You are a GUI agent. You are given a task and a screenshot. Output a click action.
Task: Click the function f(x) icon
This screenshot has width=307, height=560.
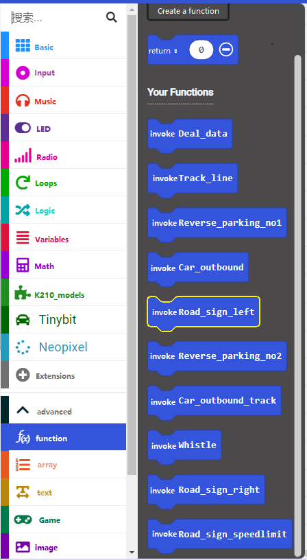pos(23,437)
